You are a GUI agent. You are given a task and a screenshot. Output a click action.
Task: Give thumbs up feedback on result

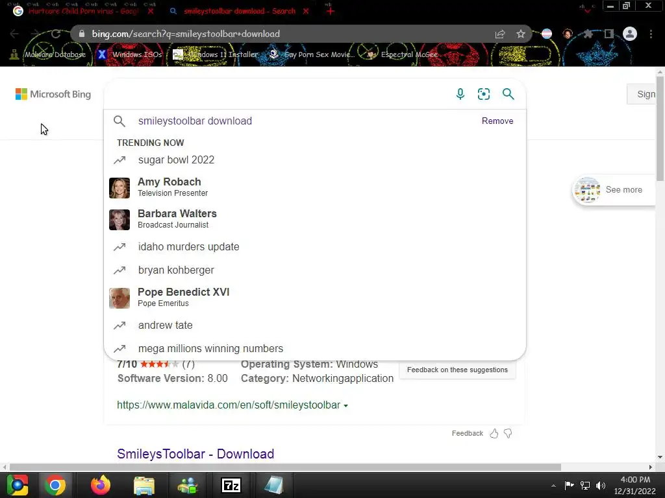pos(494,433)
